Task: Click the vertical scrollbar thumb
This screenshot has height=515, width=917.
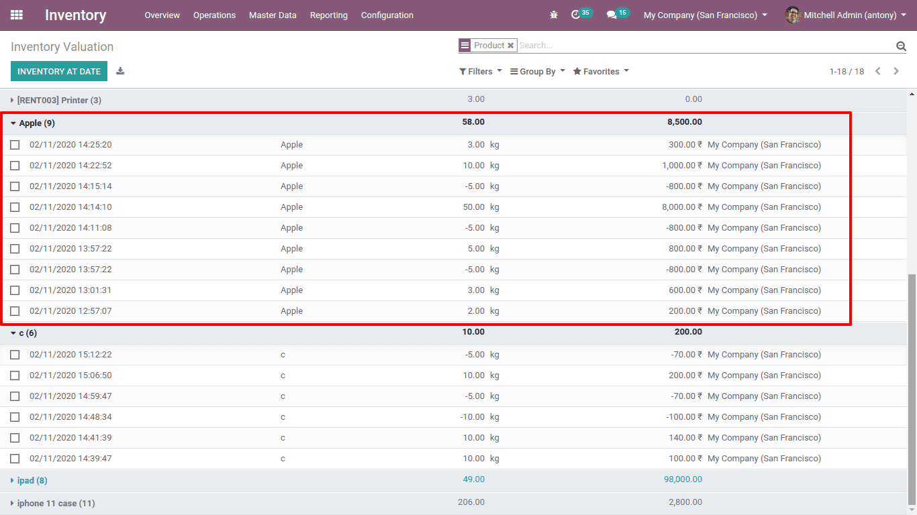Action: [911, 390]
